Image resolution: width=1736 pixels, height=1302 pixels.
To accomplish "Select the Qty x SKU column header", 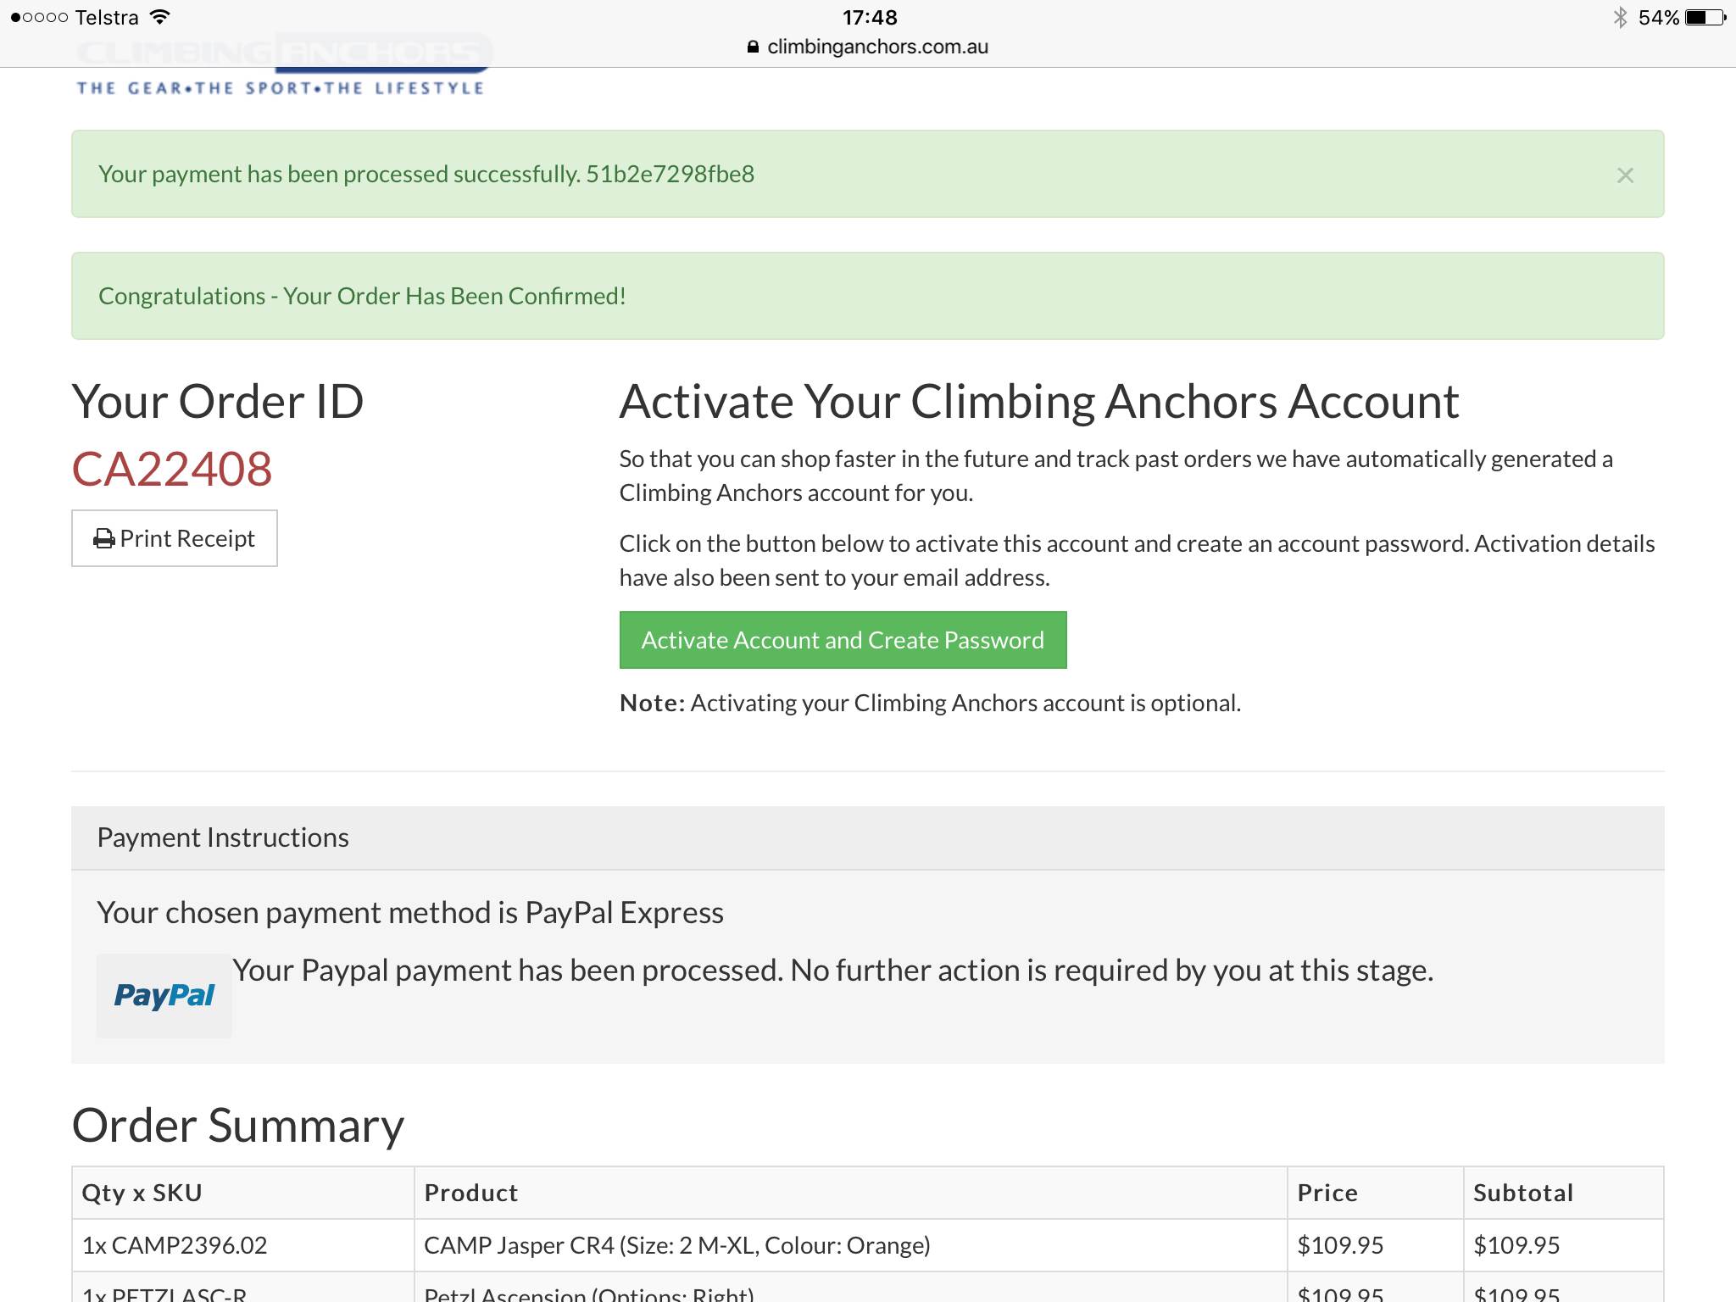I will tap(142, 1193).
